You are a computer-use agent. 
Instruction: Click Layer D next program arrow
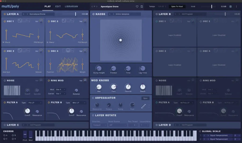click(179, 125)
